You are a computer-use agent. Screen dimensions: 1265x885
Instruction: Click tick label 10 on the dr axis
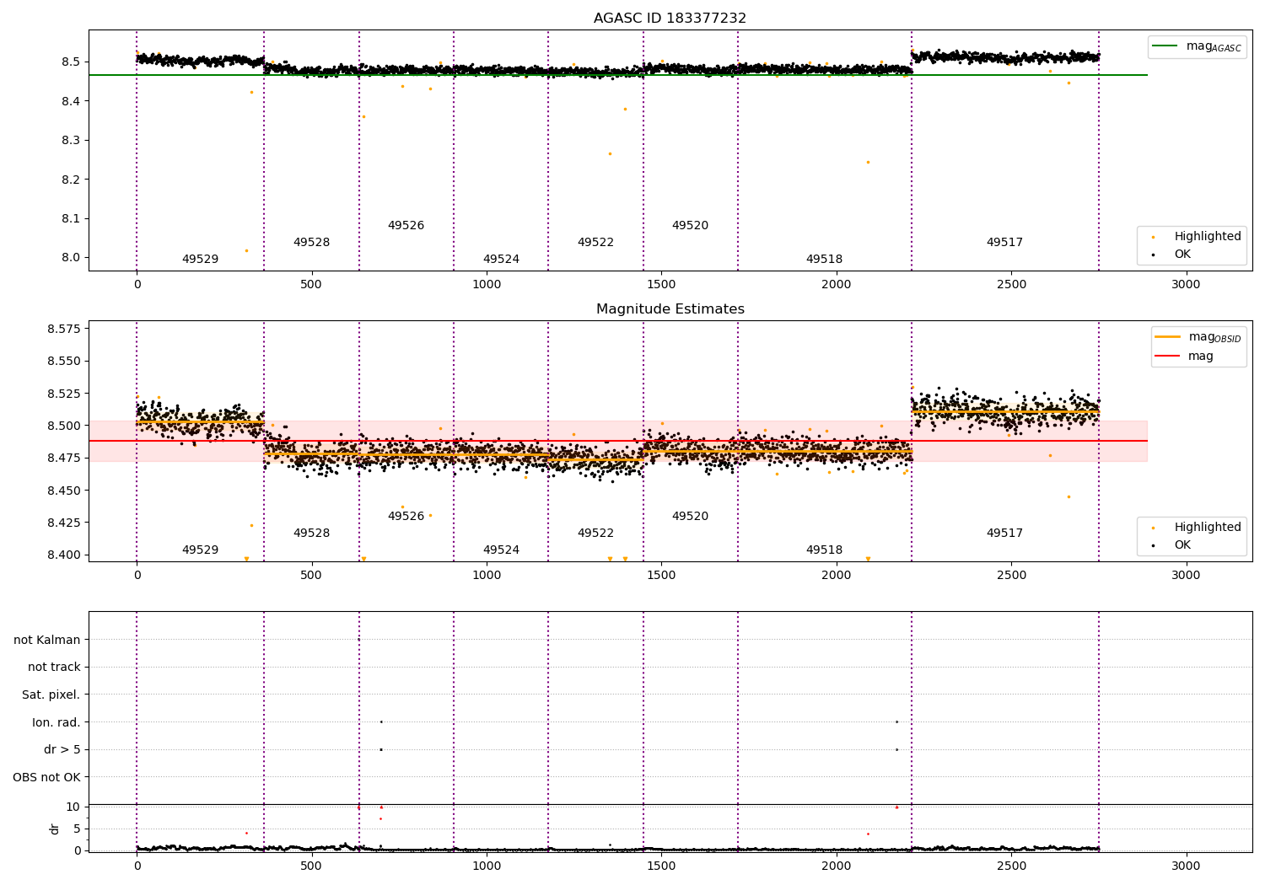[x=73, y=807]
